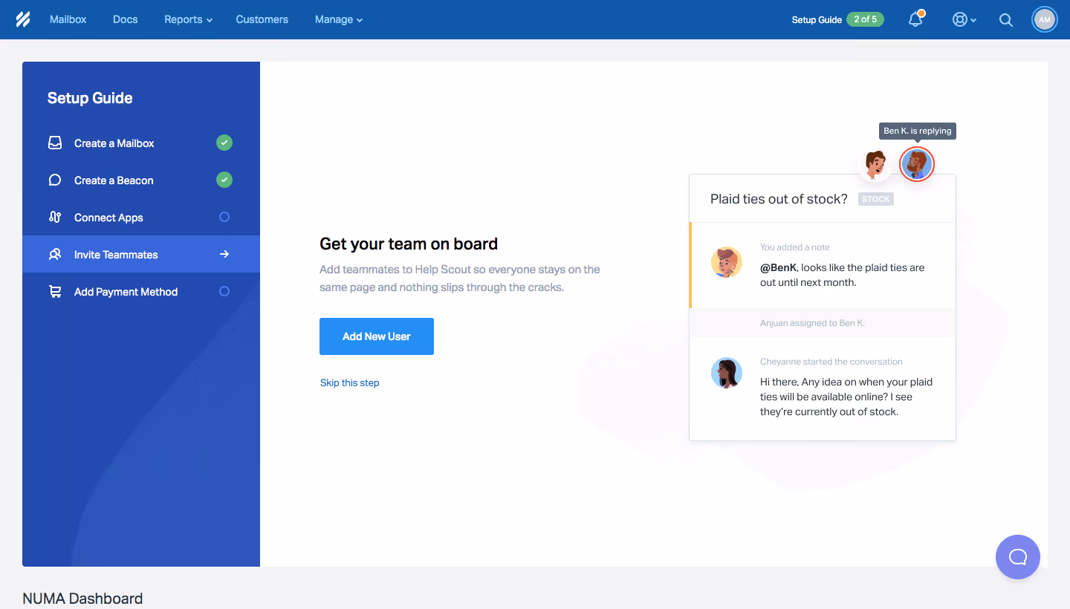This screenshot has height=609, width=1070.
Task: Click "Plaid ties out of stock?" title
Action: 779,199
